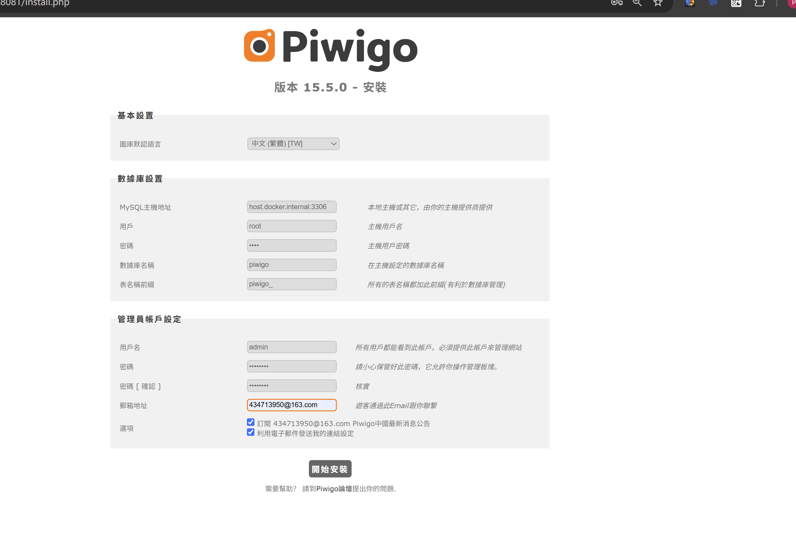The height and width of the screenshot is (540, 796).
Task: Click the admin 用戶名 account field
Action: point(292,347)
